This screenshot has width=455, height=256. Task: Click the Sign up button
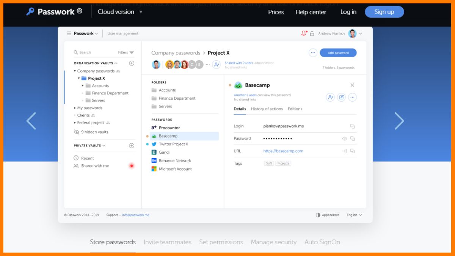point(384,12)
